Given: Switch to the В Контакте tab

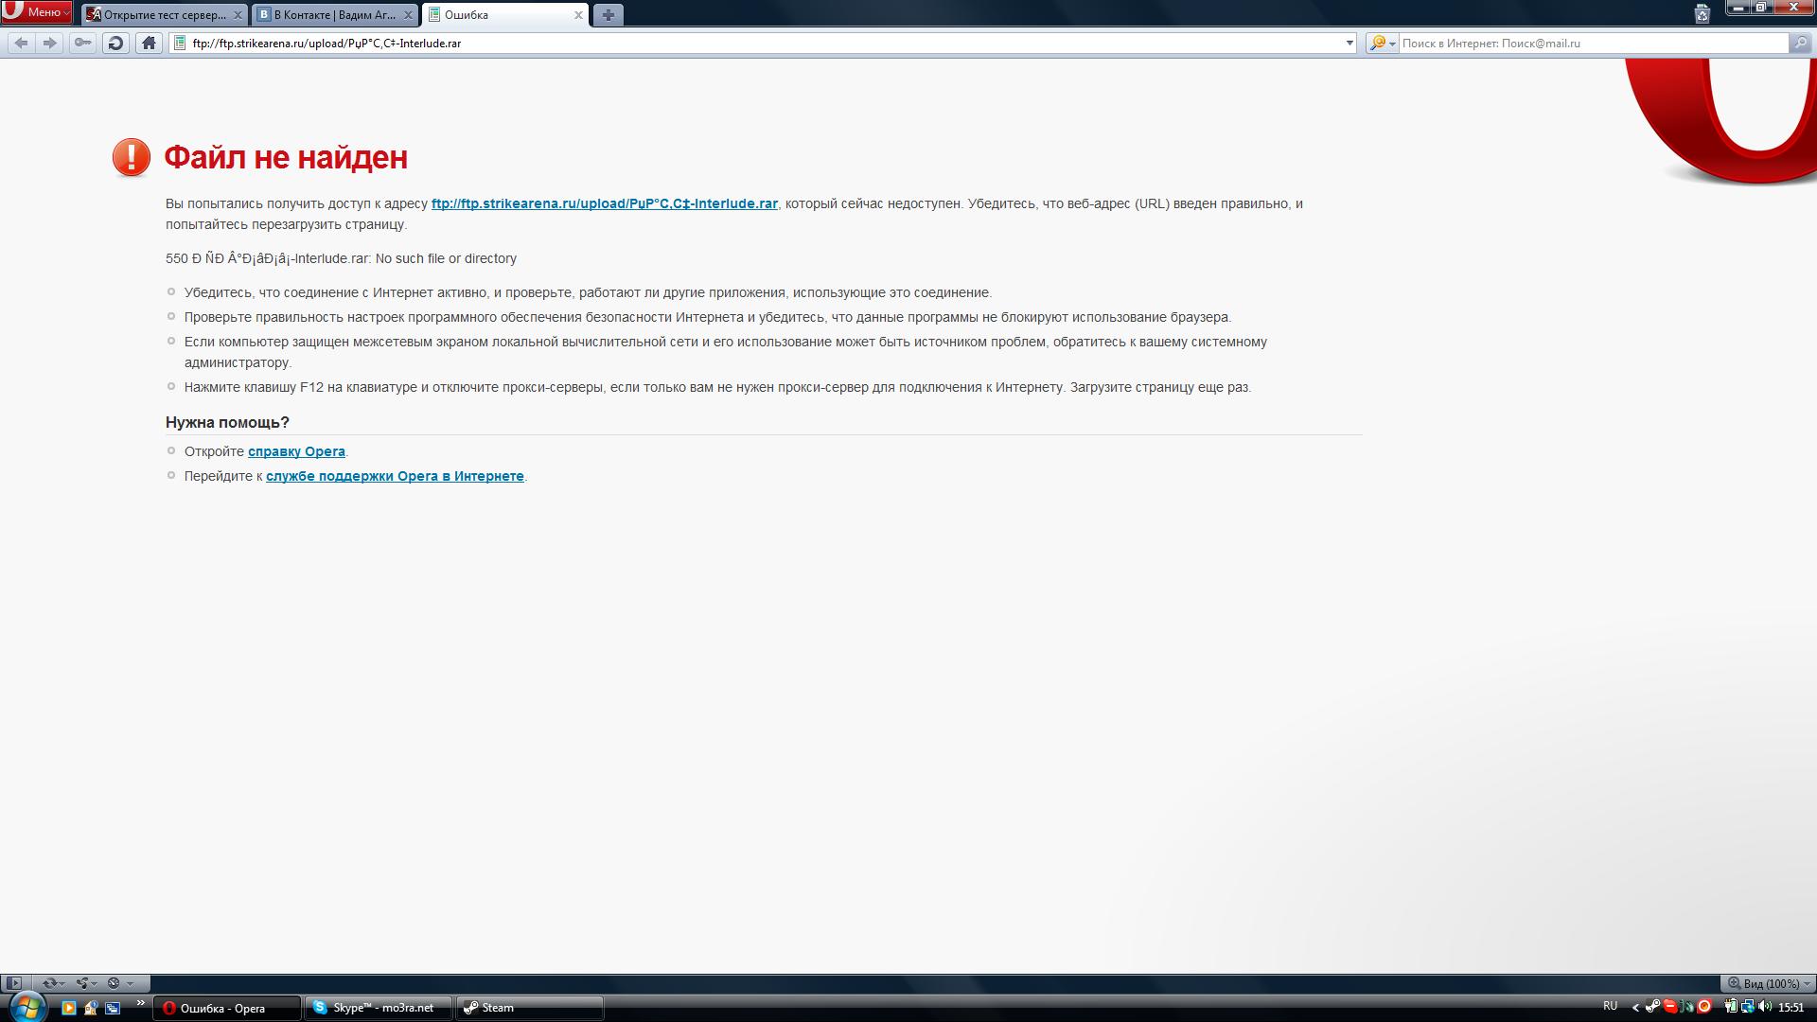Looking at the screenshot, I should click(334, 15).
